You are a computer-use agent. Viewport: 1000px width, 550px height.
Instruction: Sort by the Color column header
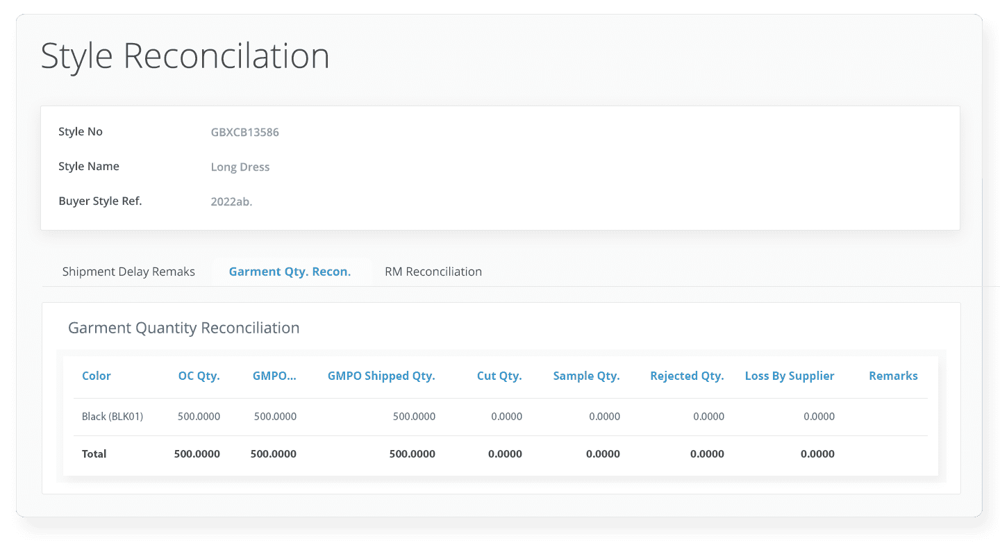pyautogui.click(x=97, y=376)
